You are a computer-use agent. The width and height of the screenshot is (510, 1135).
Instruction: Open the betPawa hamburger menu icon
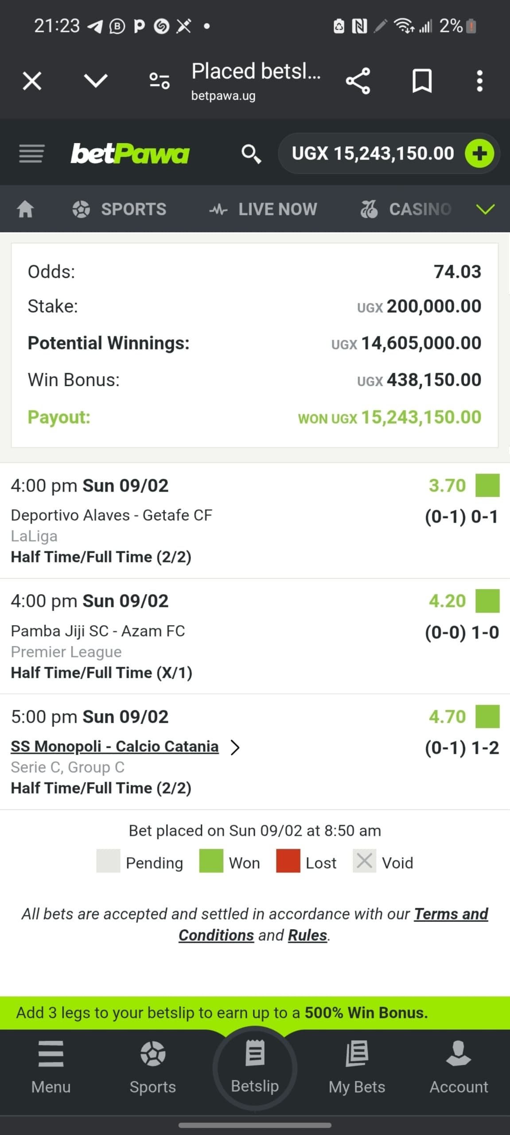click(x=31, y=153)
